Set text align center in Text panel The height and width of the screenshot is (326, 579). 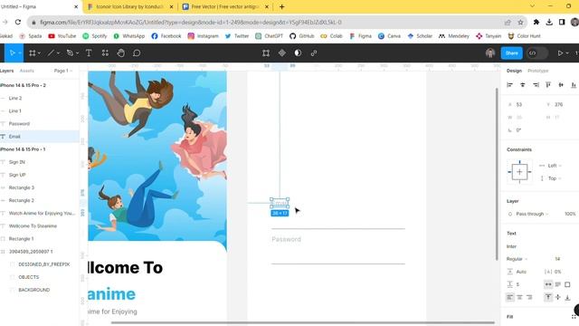[x=519, y=297]
